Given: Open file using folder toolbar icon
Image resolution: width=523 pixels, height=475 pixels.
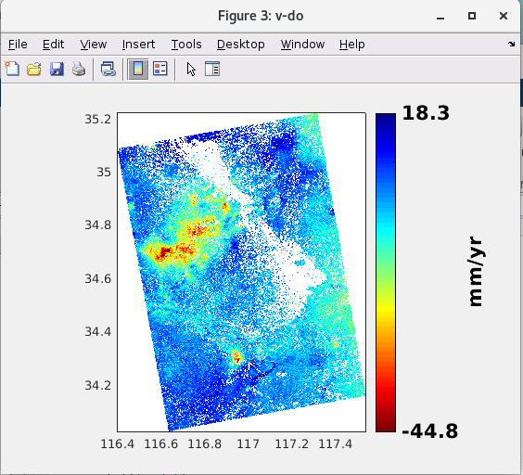Looking at the screenshot, I should coord(34,69).
